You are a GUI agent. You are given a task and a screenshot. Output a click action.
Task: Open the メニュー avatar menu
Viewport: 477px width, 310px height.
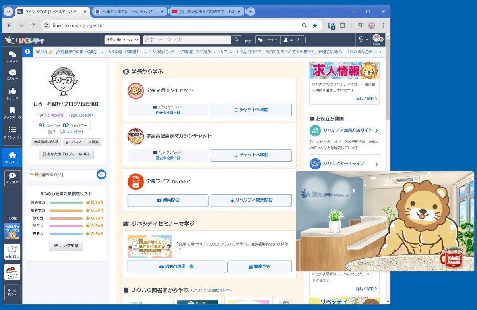pos(377,40)
